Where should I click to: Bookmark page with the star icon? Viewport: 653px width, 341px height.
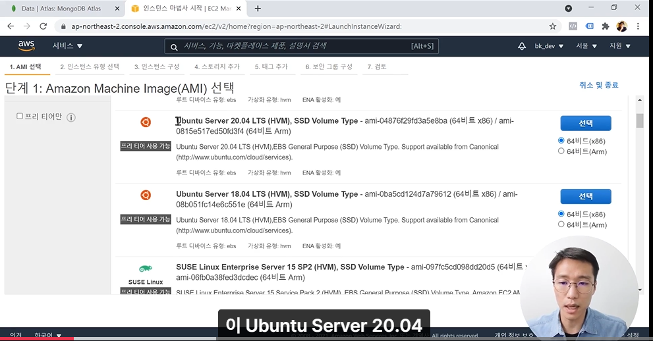(x=553, y=26)
